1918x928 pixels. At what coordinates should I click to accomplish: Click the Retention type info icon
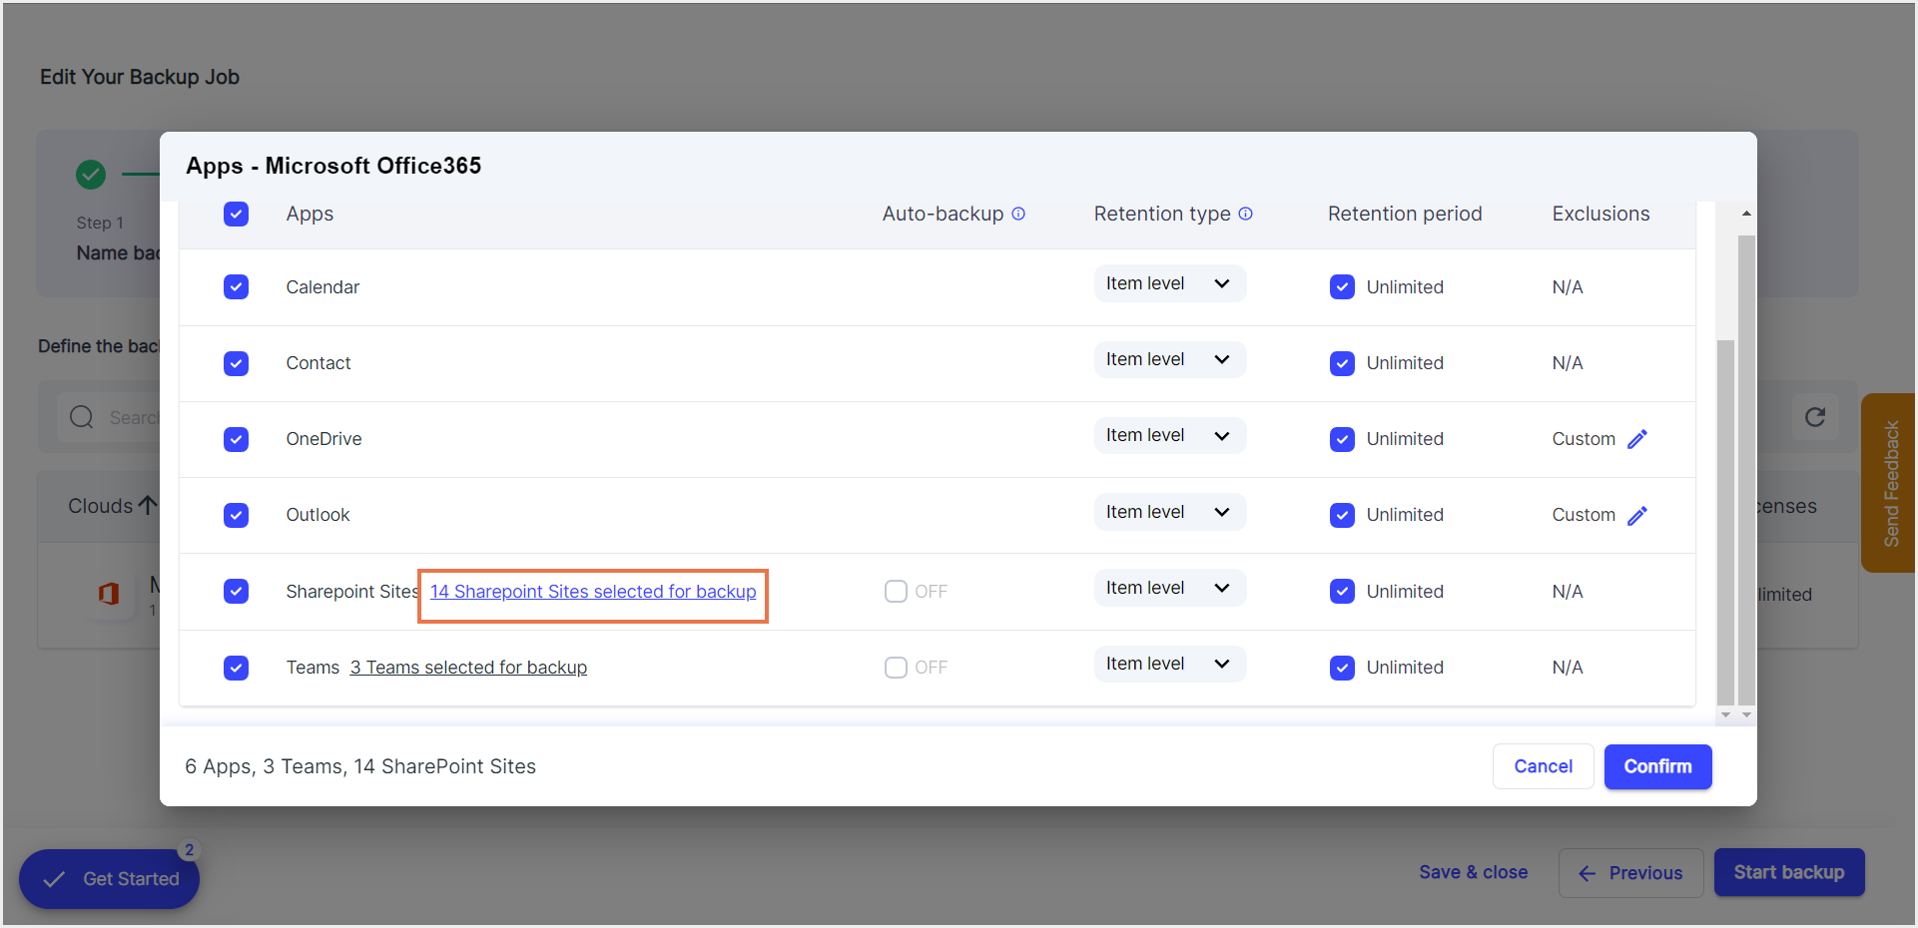[1245, 214]
